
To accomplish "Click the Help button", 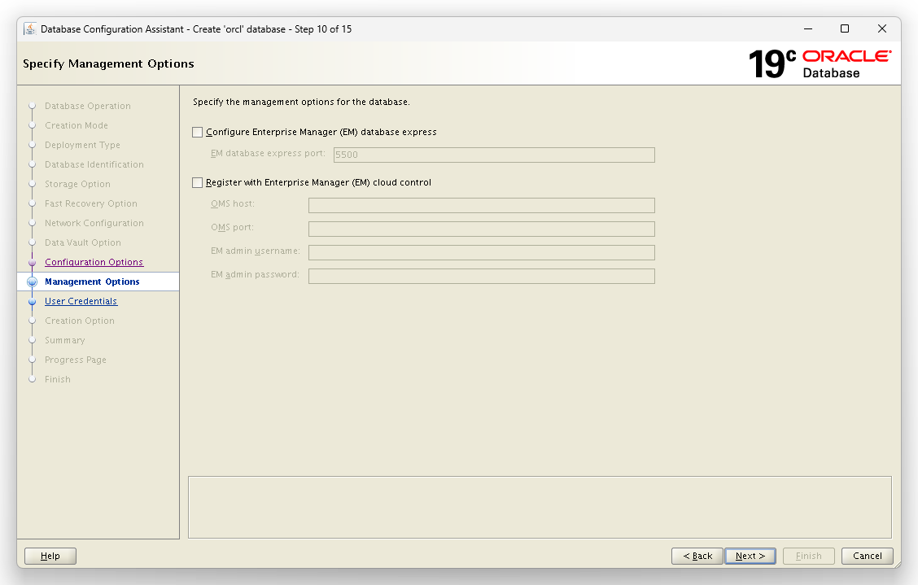I will [50, 556].
